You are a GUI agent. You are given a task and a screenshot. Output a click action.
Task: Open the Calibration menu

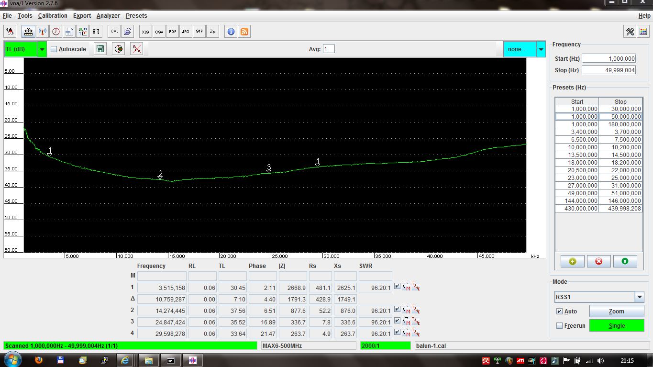(x=53, y=16)
